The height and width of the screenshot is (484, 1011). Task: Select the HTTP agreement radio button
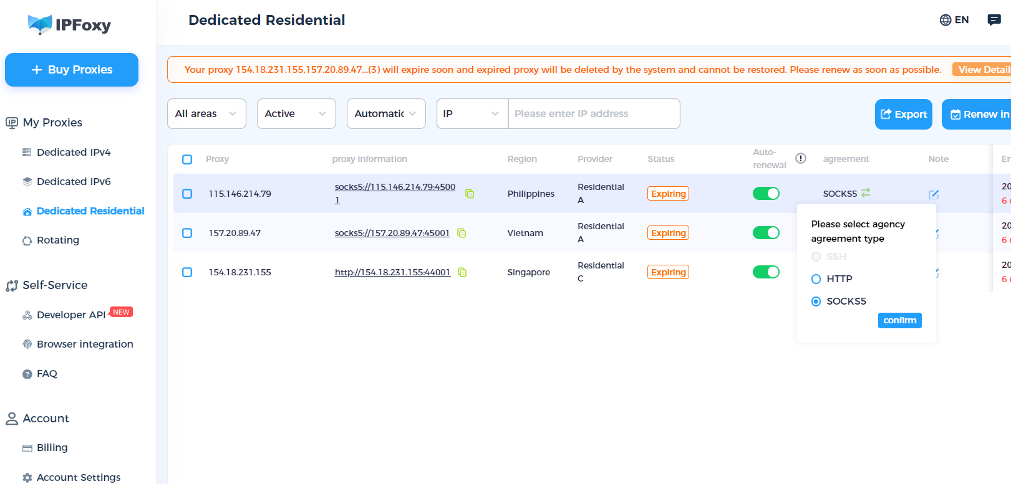tap(816, 279)
